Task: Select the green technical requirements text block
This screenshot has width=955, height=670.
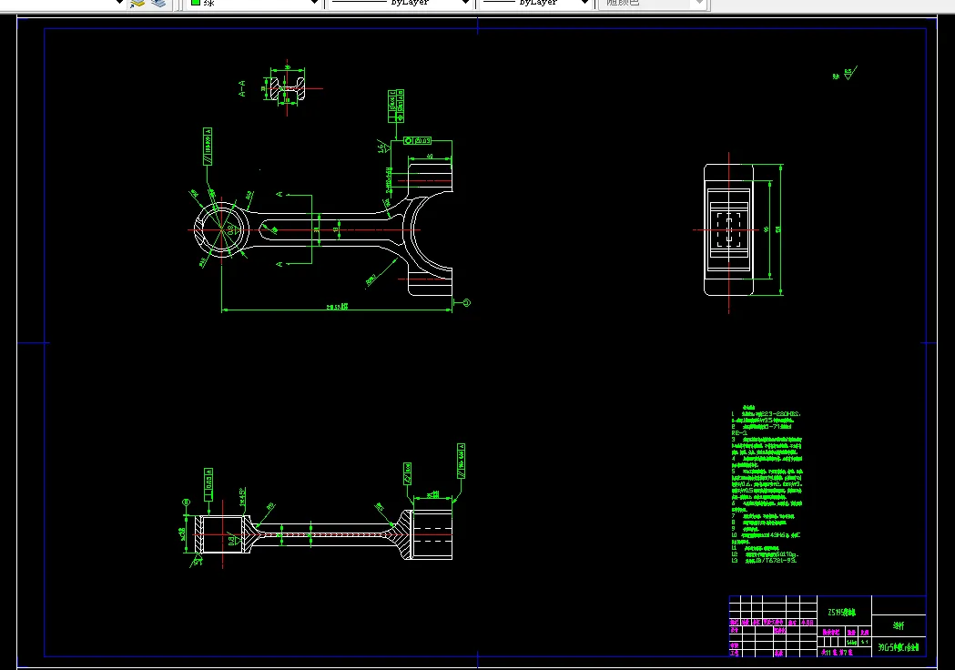Action: (767, 485)
